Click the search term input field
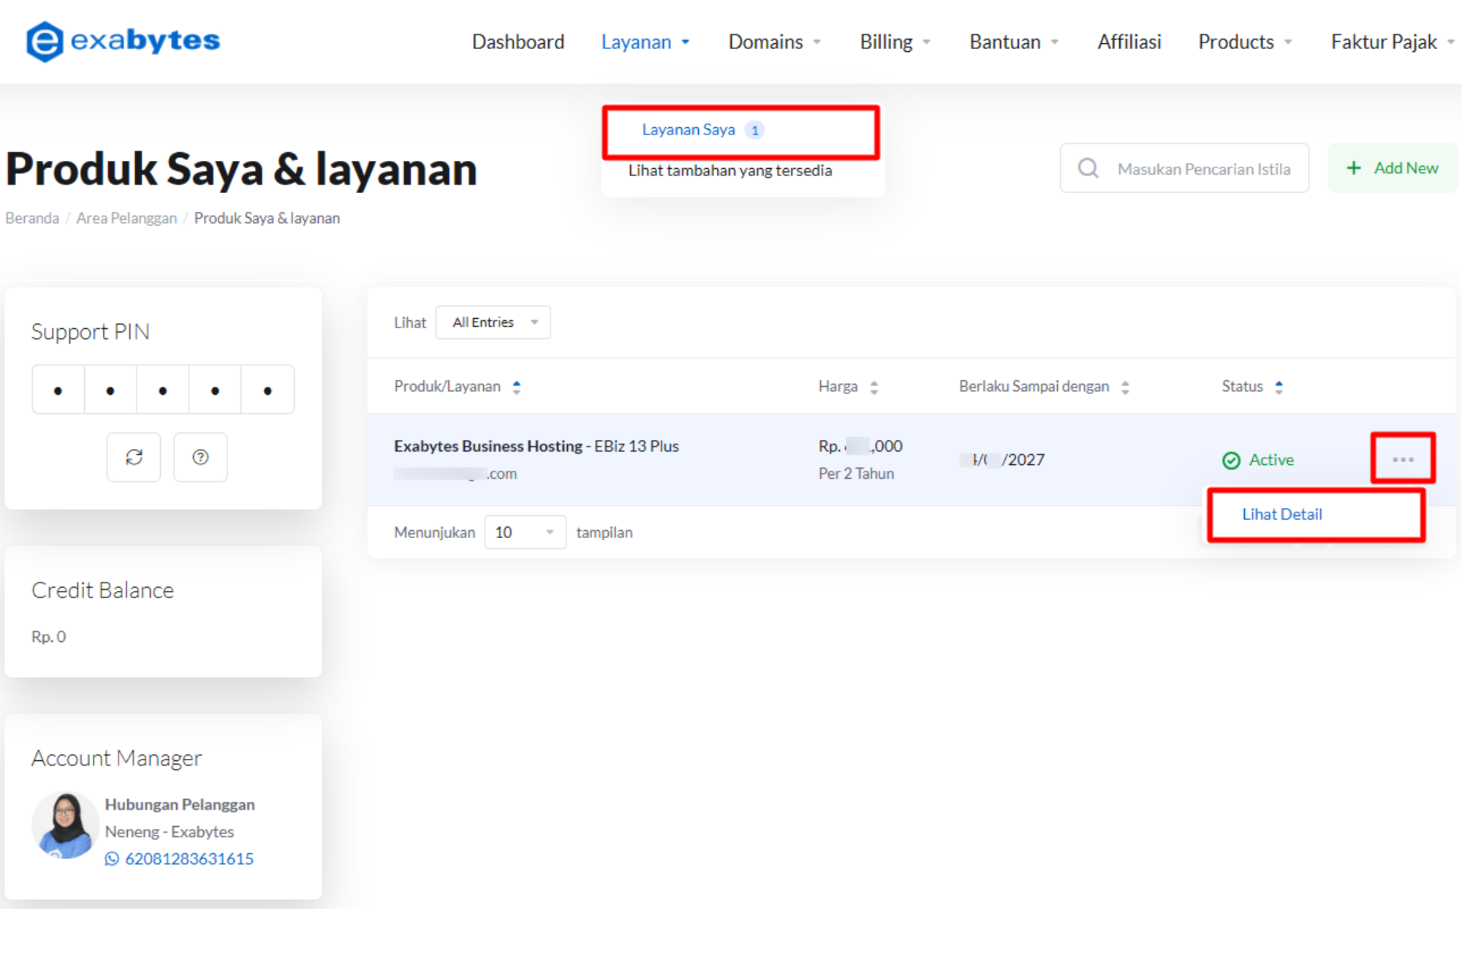 [1203, 169]
